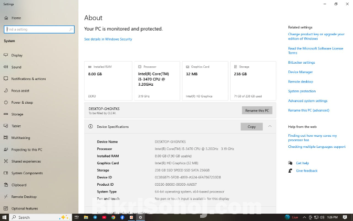Open the Sound settings icon
Viewport: 353px width, 221px height.
pyautogui.click(x=5, y=67)
